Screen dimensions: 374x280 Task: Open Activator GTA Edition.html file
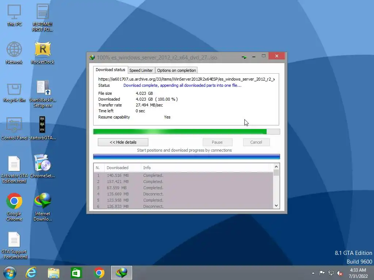click(14, 170)
